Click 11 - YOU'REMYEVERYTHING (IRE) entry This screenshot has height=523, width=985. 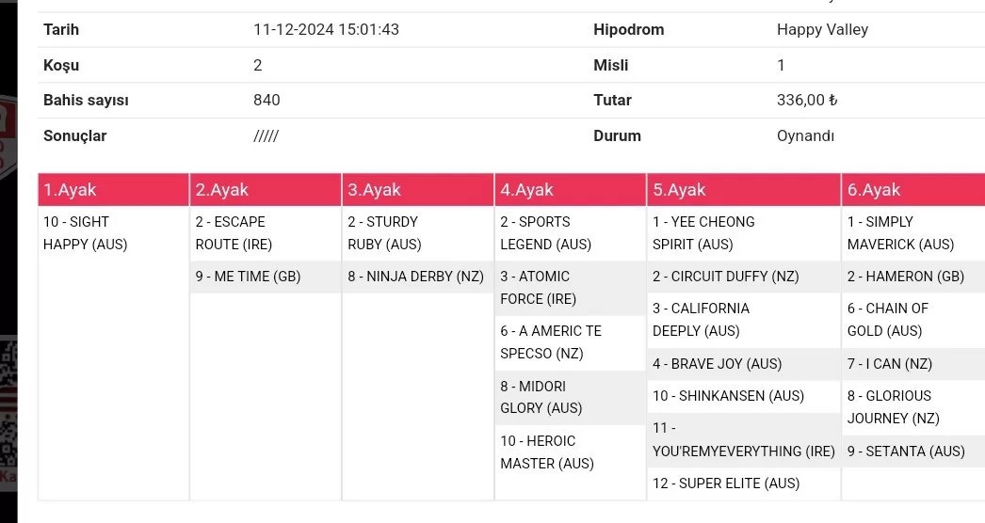(x=743, y=440)
